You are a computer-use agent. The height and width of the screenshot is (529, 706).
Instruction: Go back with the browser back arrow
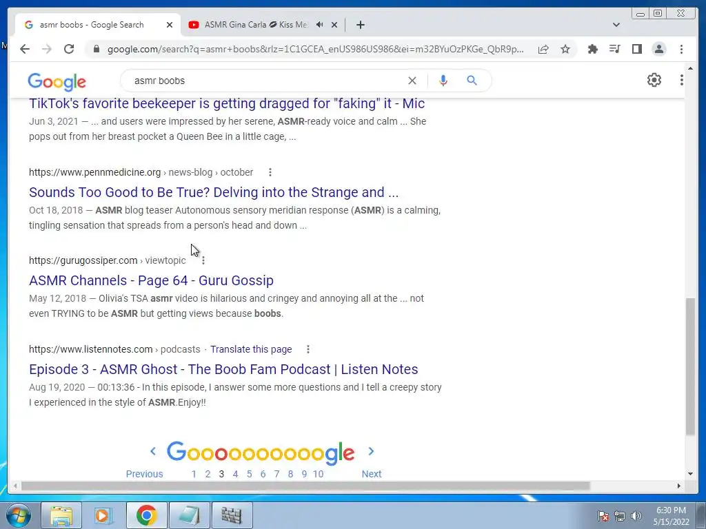coord(25,49)
